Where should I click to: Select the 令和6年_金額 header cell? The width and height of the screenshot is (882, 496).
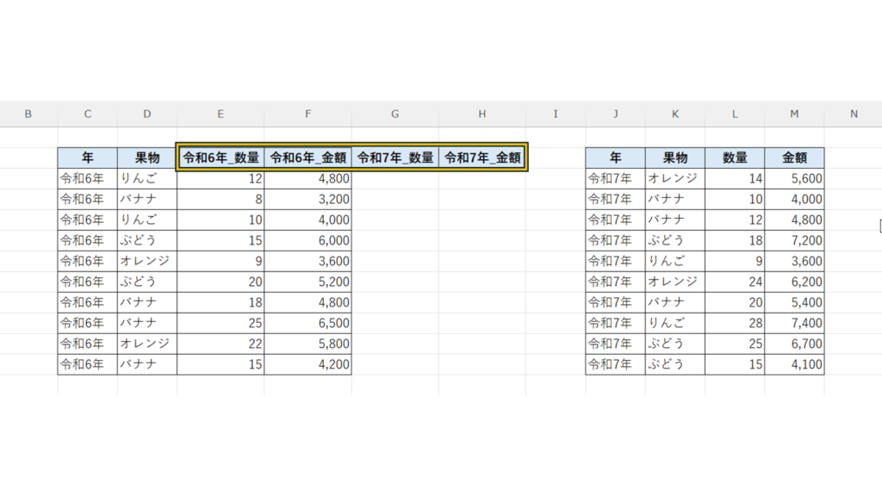click(307, 158)
